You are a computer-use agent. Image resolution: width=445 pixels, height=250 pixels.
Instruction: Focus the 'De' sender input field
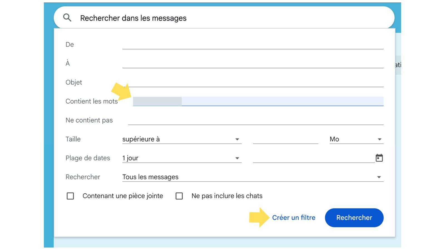[253, 45]
